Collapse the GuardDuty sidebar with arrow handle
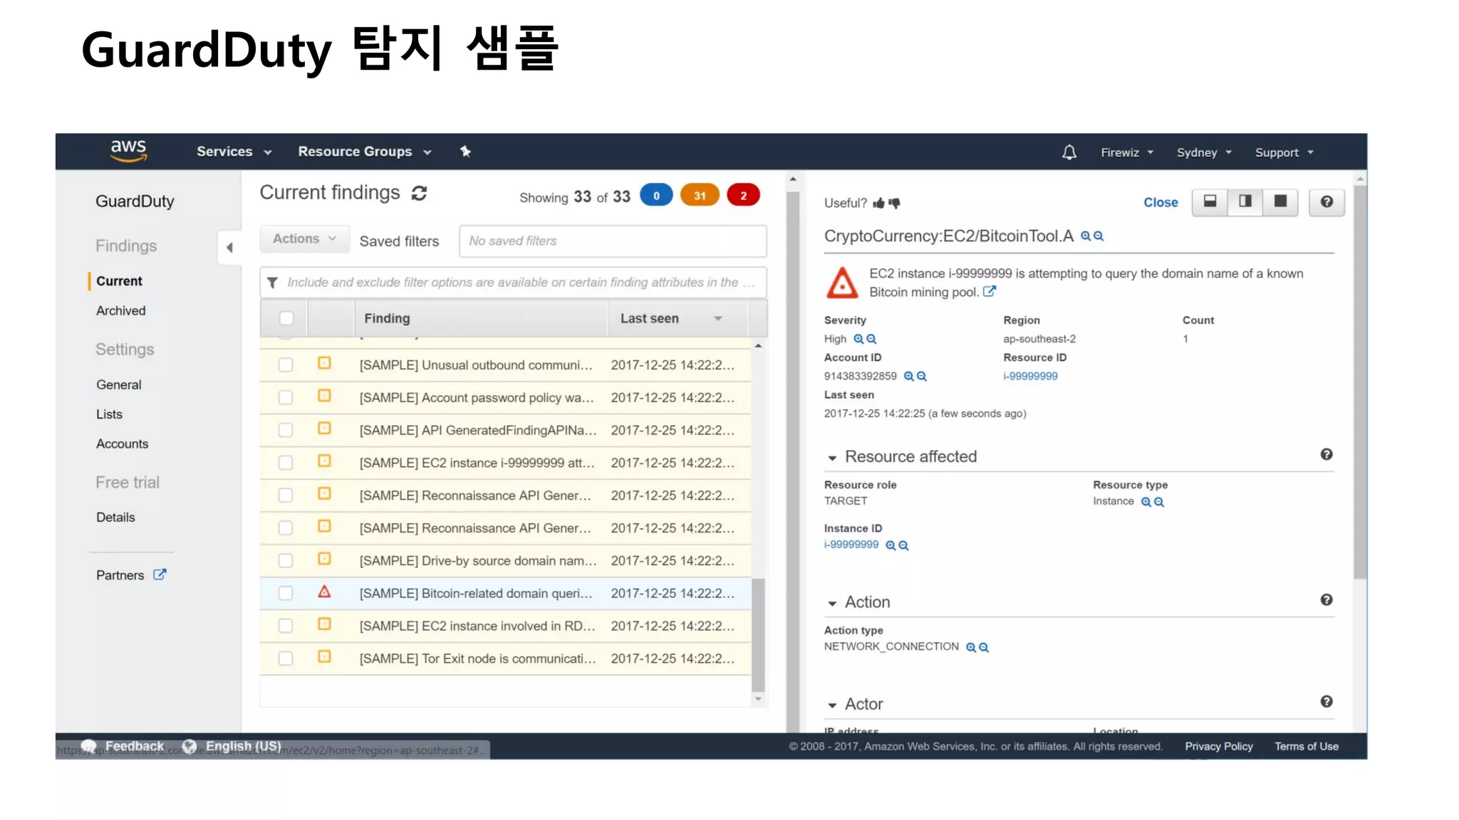Image resolution: width=1459 pixels, height=820 pixels. 229,248
